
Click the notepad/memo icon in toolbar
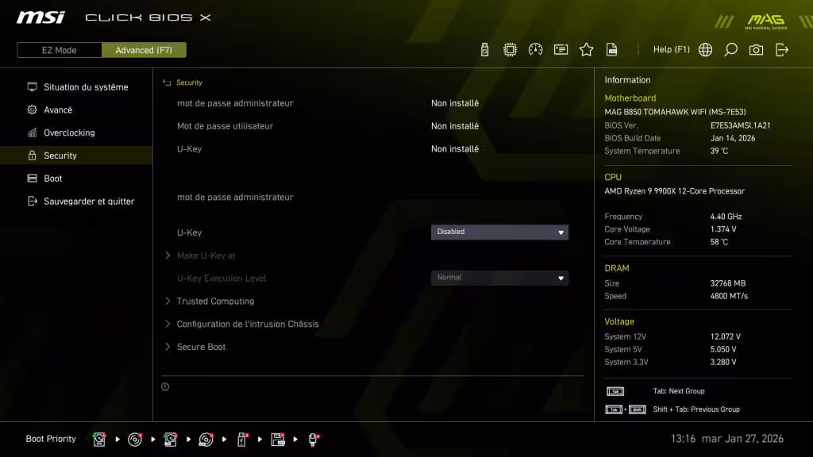(x=561, y=49)
